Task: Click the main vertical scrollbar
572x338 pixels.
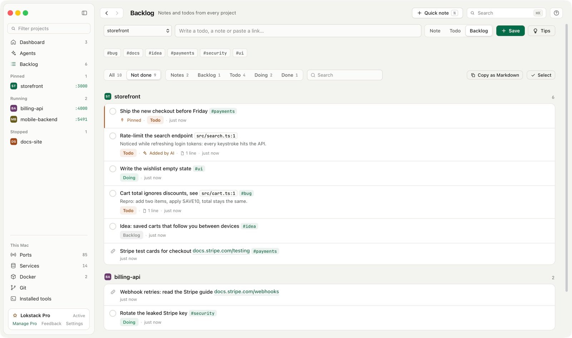Action: tap(567, 157)
